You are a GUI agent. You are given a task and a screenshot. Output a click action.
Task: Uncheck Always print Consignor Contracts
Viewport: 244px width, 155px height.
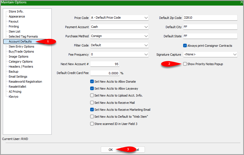point(185,46)
